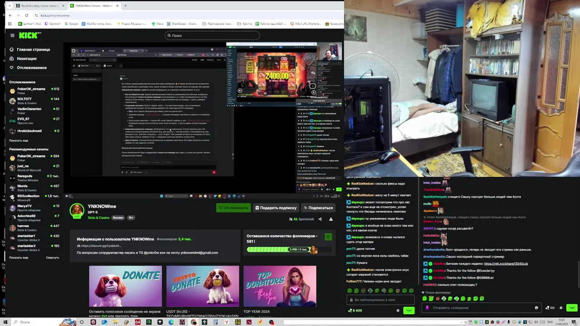This screenshot has width=580, height=326.
Task: Click Отслеживать follow button
Action: 233,208
